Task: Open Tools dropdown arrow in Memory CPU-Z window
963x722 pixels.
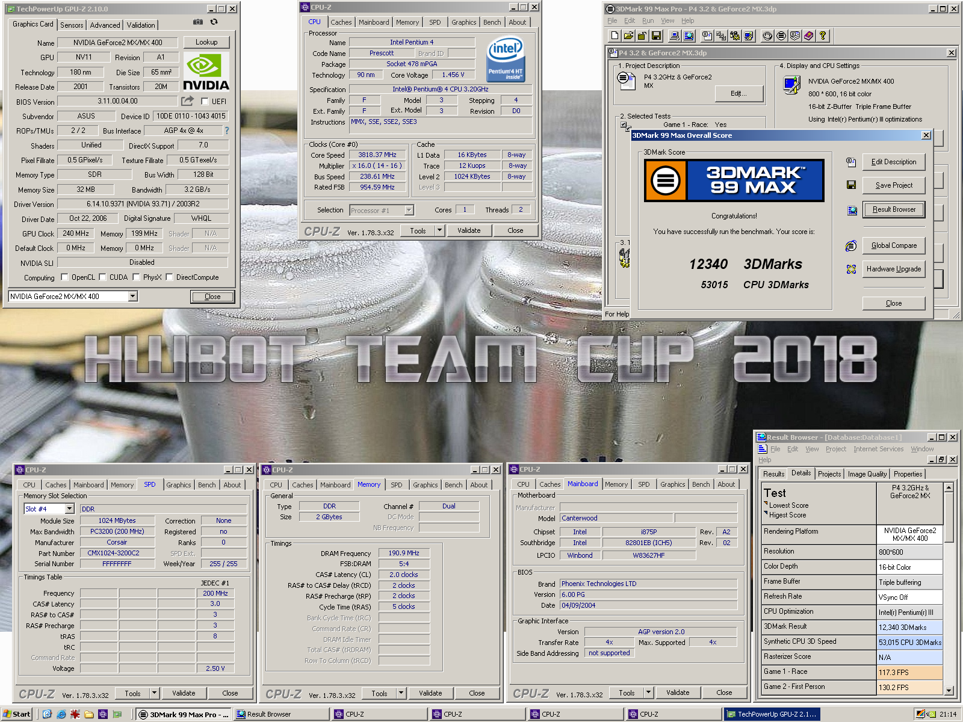Action: pyautogui.click(x=401, y=693)
